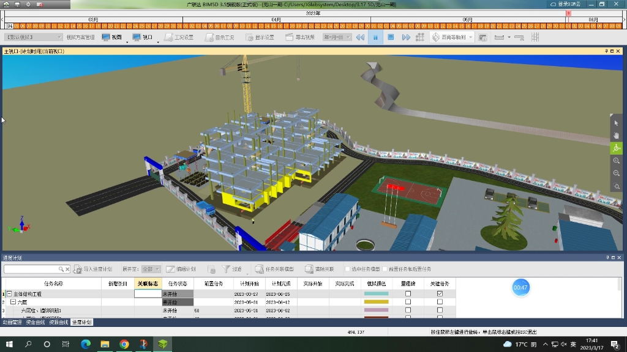This screenshot has height=352, width=627.
Task: Open dropdown arrow next to ruler tool
Action: [x=509, y=37]
